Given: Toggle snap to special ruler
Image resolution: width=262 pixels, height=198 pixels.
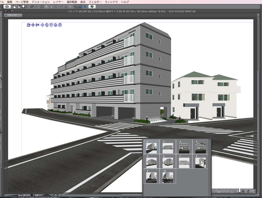Looking at the screenshot, I should pos(80,7).
